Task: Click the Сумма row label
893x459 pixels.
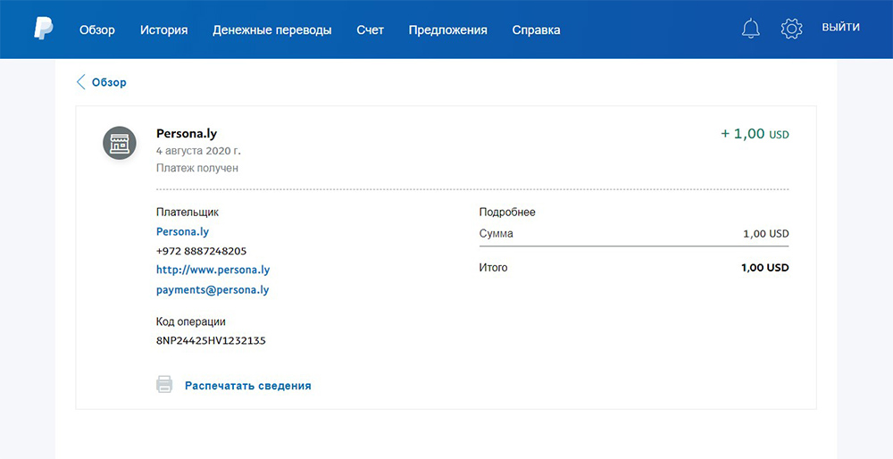Action: pyautogui.click(x=496, y=233)
